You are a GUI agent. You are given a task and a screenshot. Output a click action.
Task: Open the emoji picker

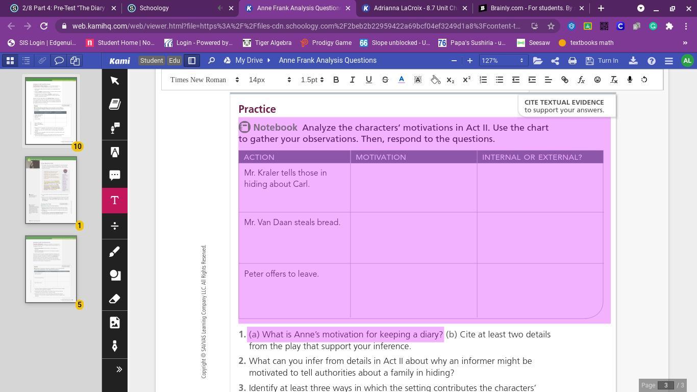pyautogui.click(x=598, y=80)
